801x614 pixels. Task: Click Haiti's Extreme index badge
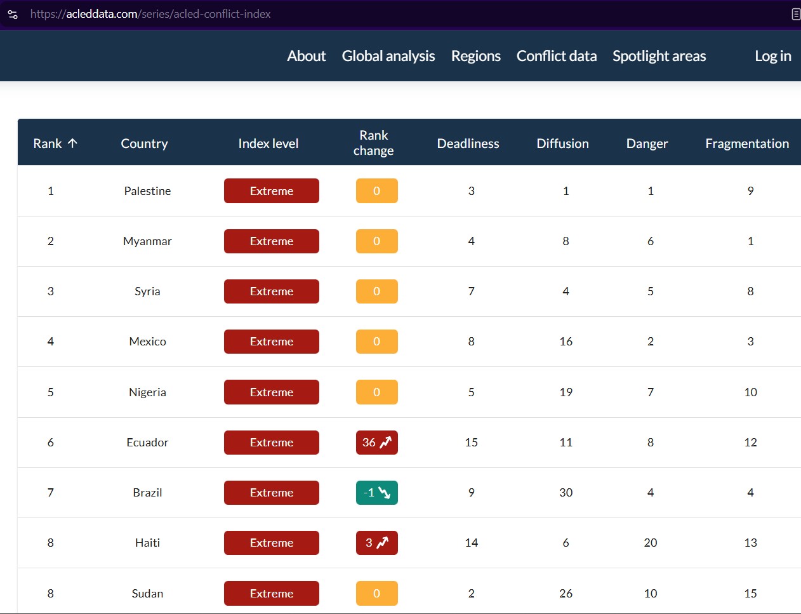pyautogui.click(x=272, y=543)
